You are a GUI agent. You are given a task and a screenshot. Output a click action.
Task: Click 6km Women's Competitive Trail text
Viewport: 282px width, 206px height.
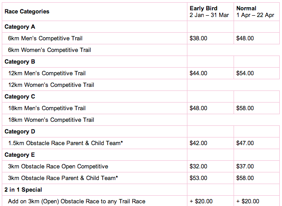(x=49, y=50)
